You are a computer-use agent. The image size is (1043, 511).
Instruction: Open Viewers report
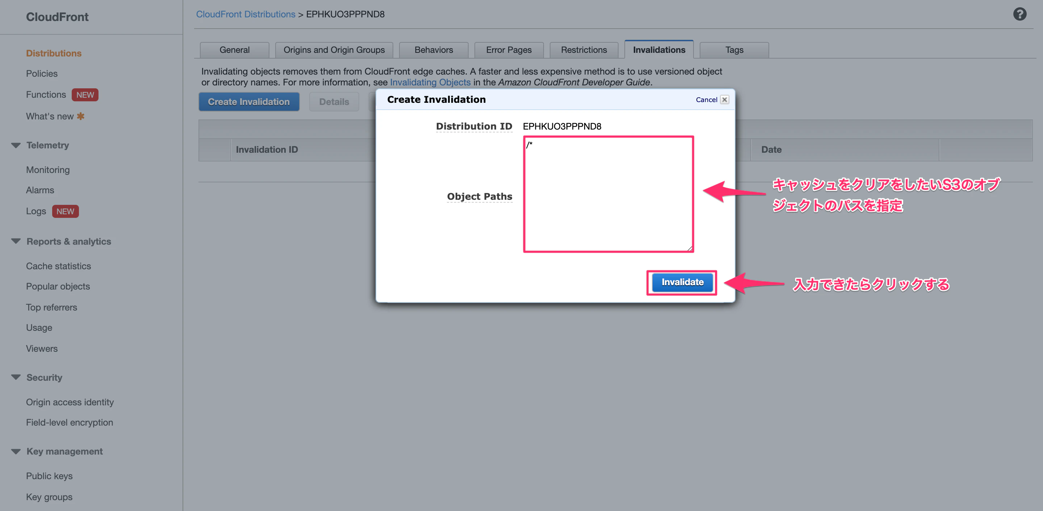coord(42,349)
